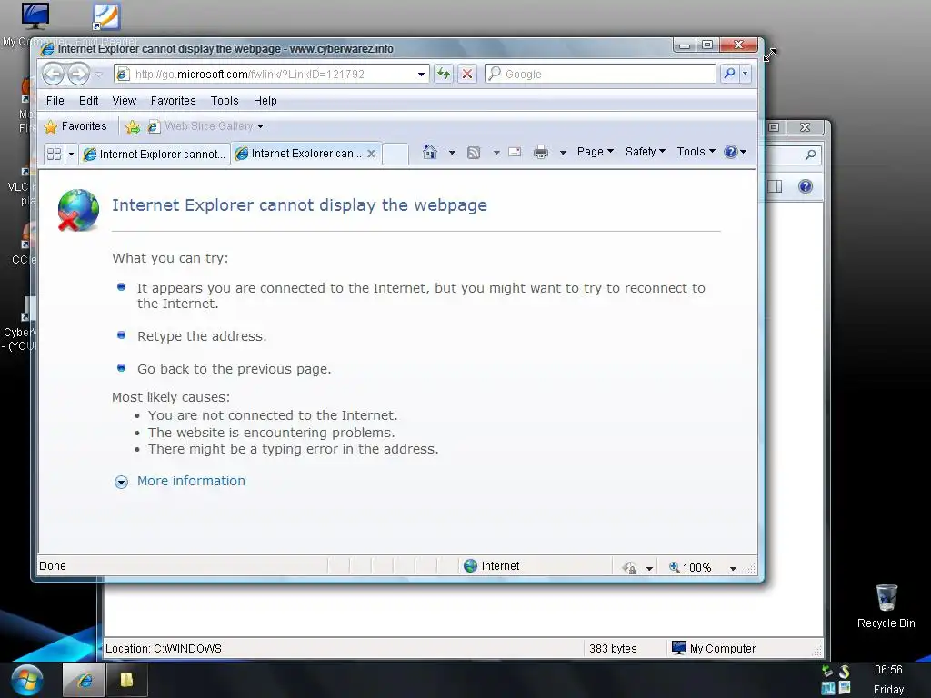Open the Help menu
The height and width of the screenshot is (698, 931).
(x=265, y=101)
